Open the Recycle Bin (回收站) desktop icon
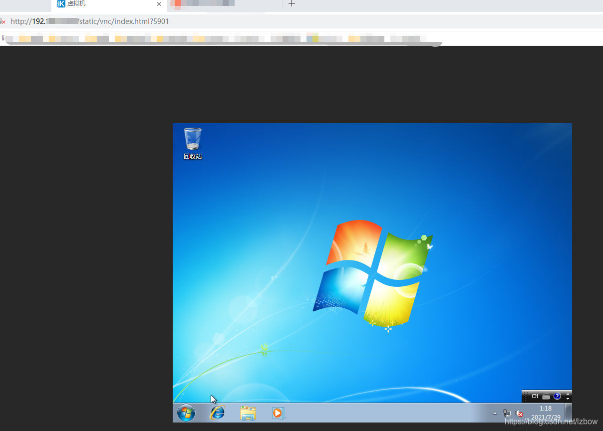This screenshot has width=603, height=431. click(x=193, y=143)
